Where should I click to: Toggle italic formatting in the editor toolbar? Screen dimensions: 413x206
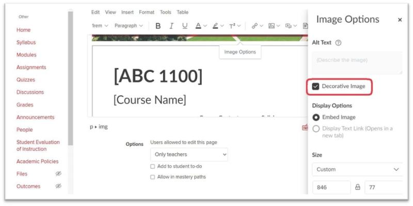[x=171, y=26]
